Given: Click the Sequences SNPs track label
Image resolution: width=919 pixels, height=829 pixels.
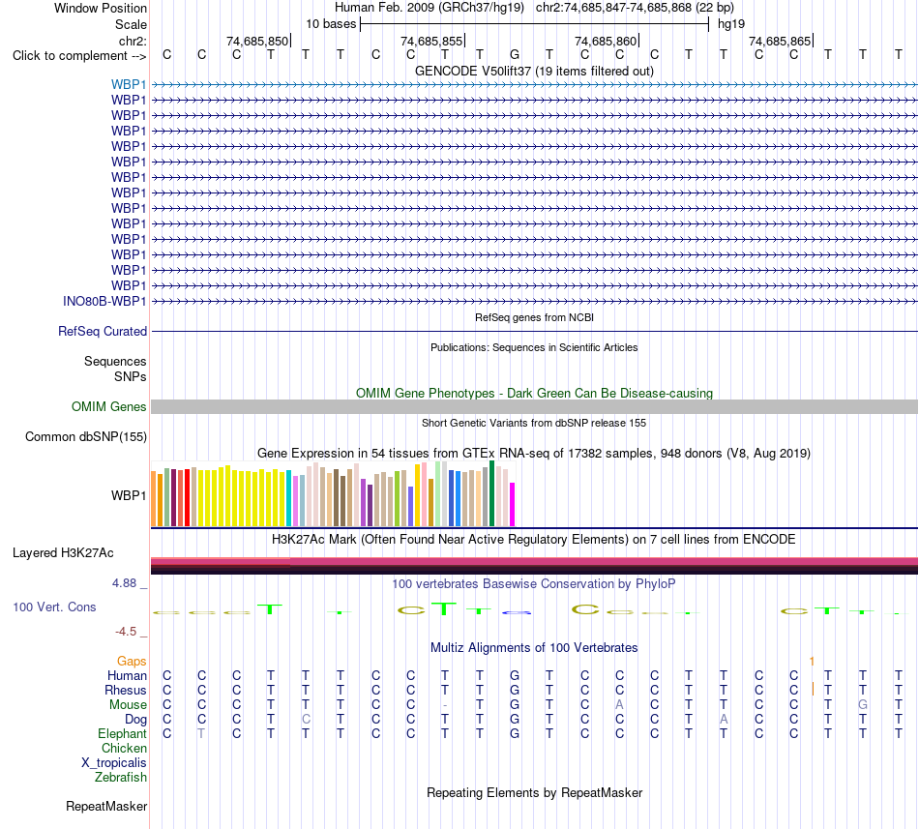Looking at the screenshot, I should (115, 369).
